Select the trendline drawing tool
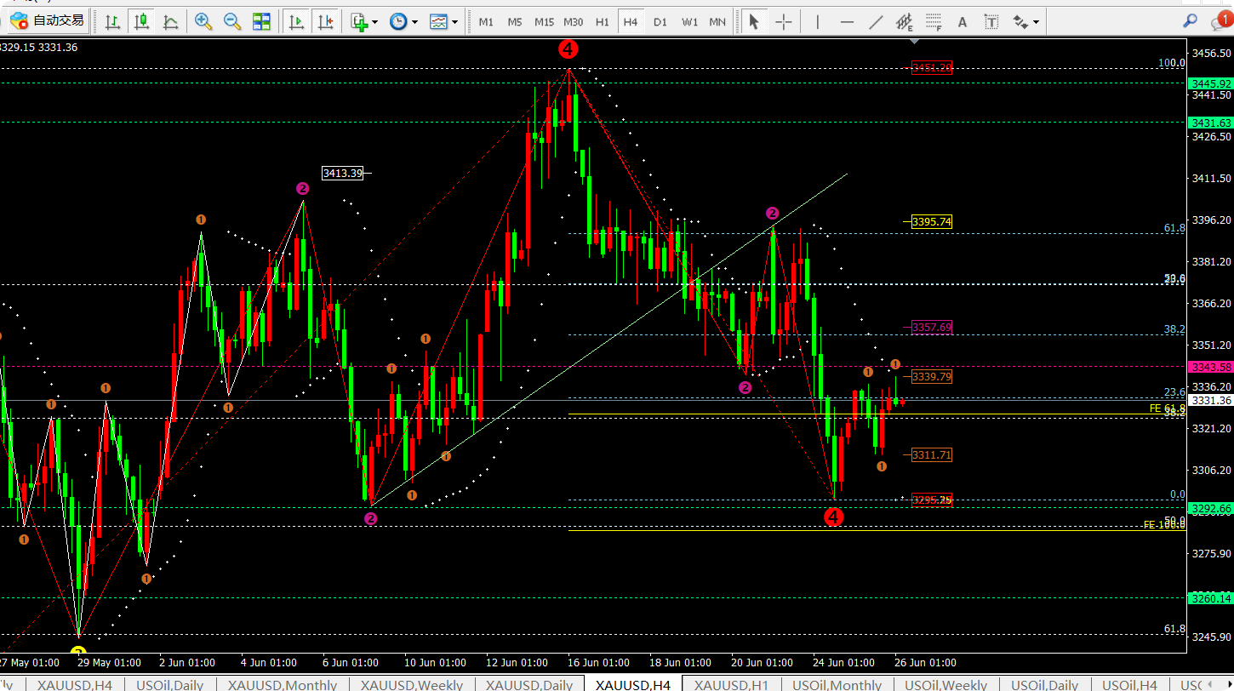1234x691 pixels. pyautogui.click(x=876, y=22)
